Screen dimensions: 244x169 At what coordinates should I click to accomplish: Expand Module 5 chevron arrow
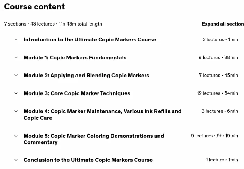(16, 136)
